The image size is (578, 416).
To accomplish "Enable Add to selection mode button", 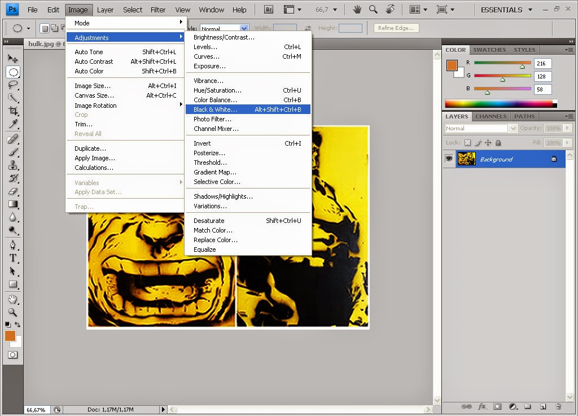I will pos(54,28).
